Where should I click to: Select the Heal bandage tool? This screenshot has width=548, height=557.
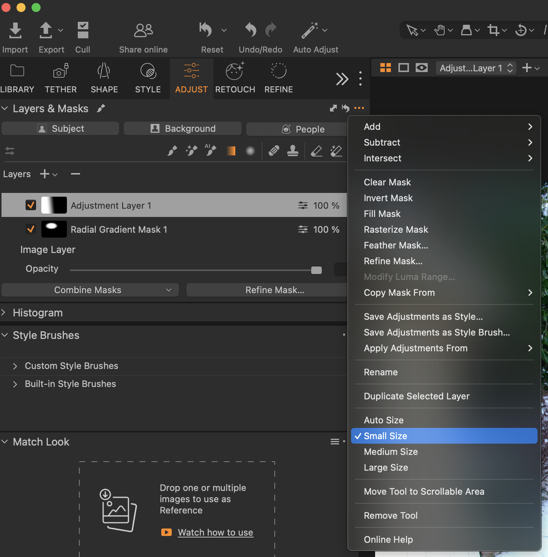(x=274, y=151)
